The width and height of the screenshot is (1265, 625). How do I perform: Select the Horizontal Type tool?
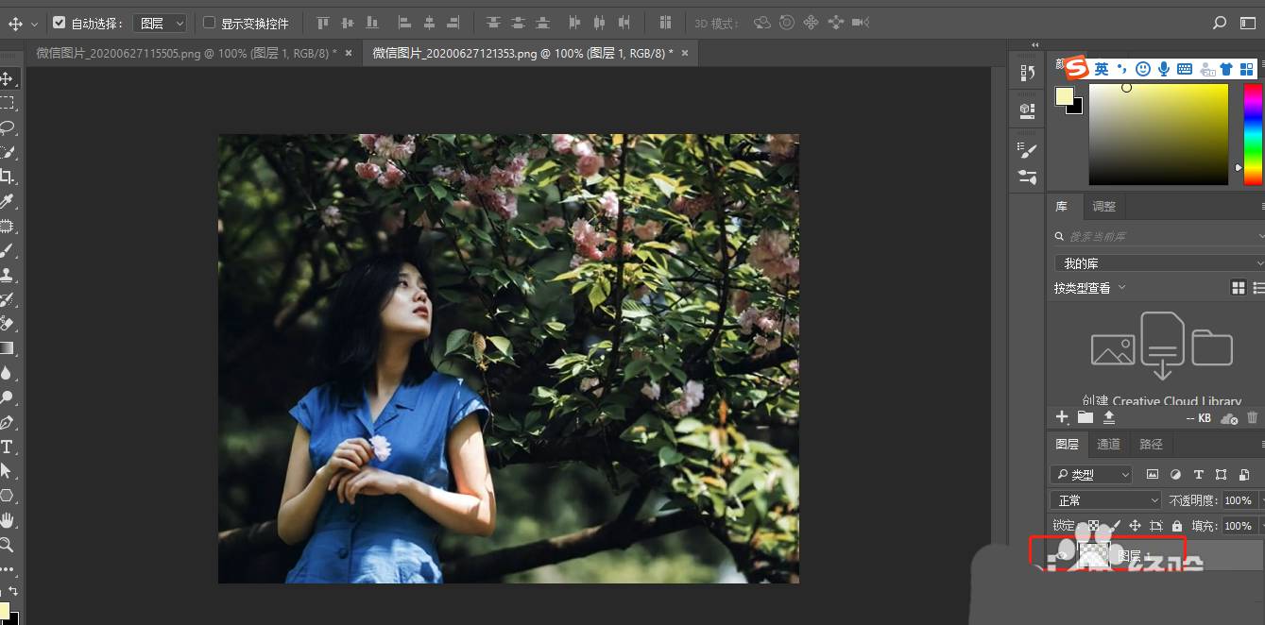tap(7, 447)
